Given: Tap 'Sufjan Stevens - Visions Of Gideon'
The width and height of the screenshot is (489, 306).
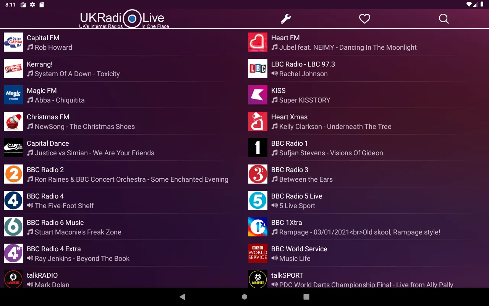Looking at the screenshot, I should click(x=331, y=153).
